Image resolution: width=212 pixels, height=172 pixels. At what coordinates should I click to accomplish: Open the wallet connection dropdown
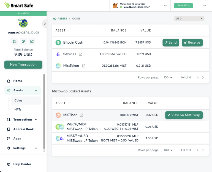[165, 5]
